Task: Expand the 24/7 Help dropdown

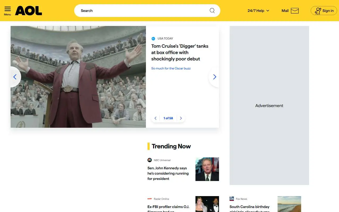Action: 258,11
